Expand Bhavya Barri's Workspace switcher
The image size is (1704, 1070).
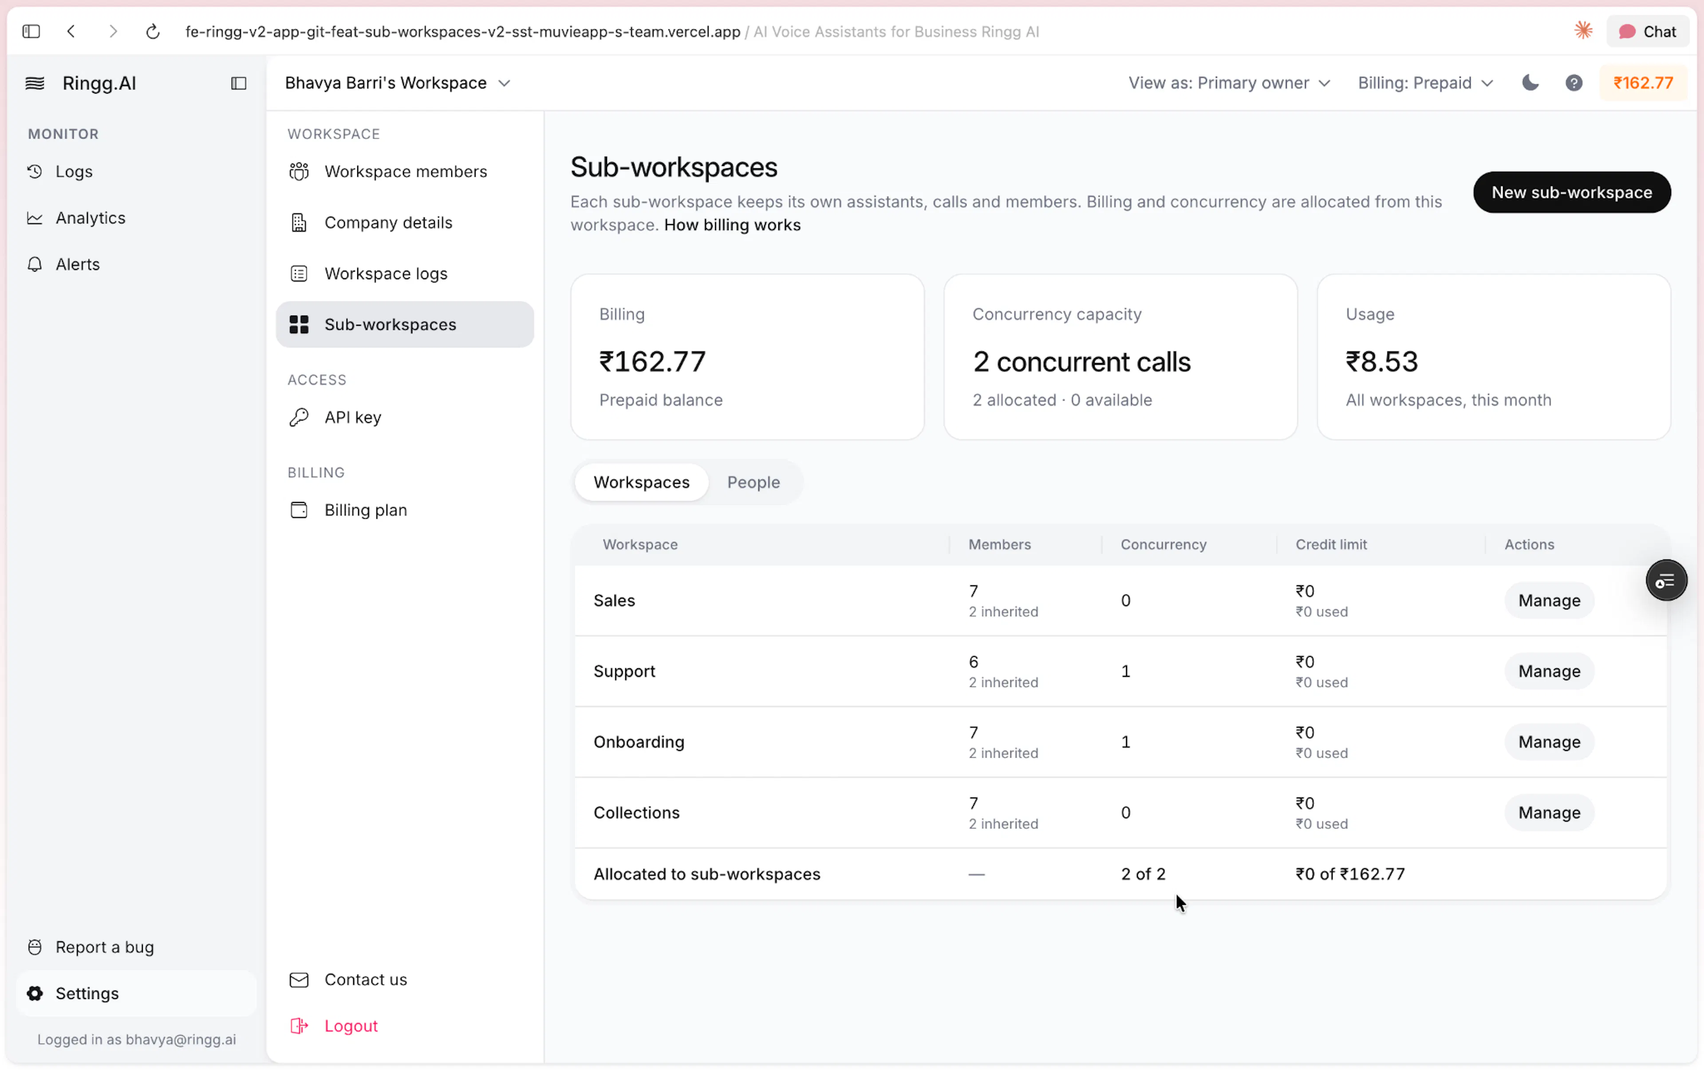[398, 83]
